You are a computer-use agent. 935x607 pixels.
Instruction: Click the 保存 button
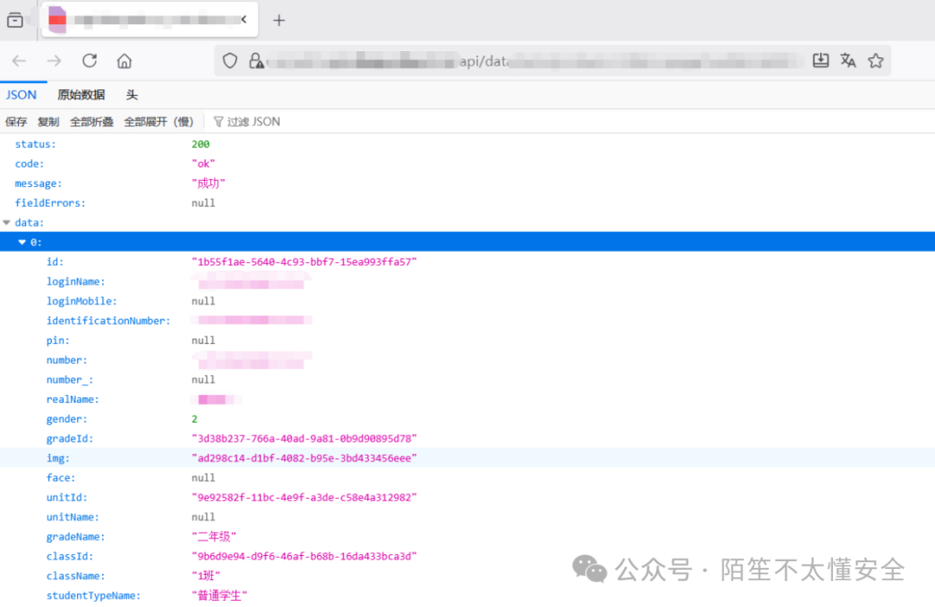[16, 121]
